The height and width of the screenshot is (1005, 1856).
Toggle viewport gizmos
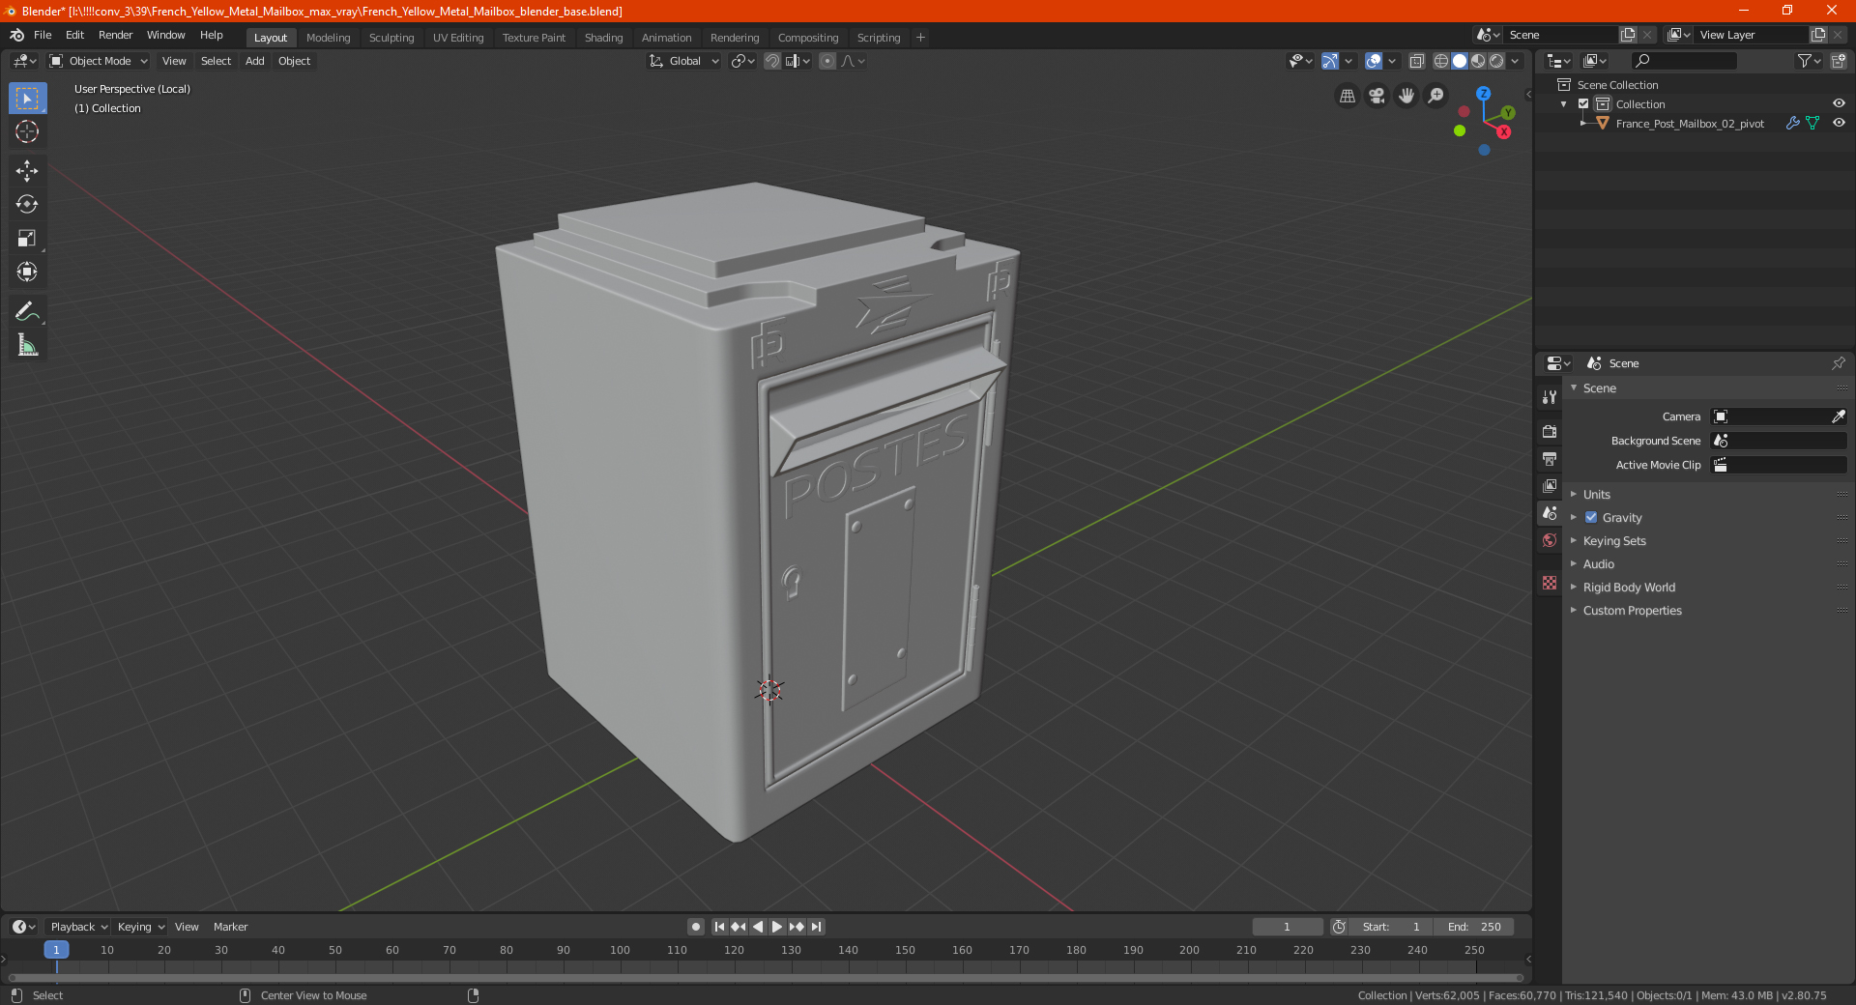1330,61
